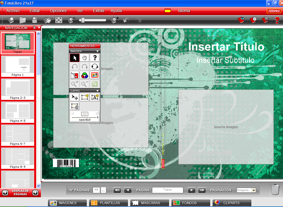Open the Idioma language menu
Image resolution: width=283 pixels, height=207 pixels.
(x=184, y=11)
